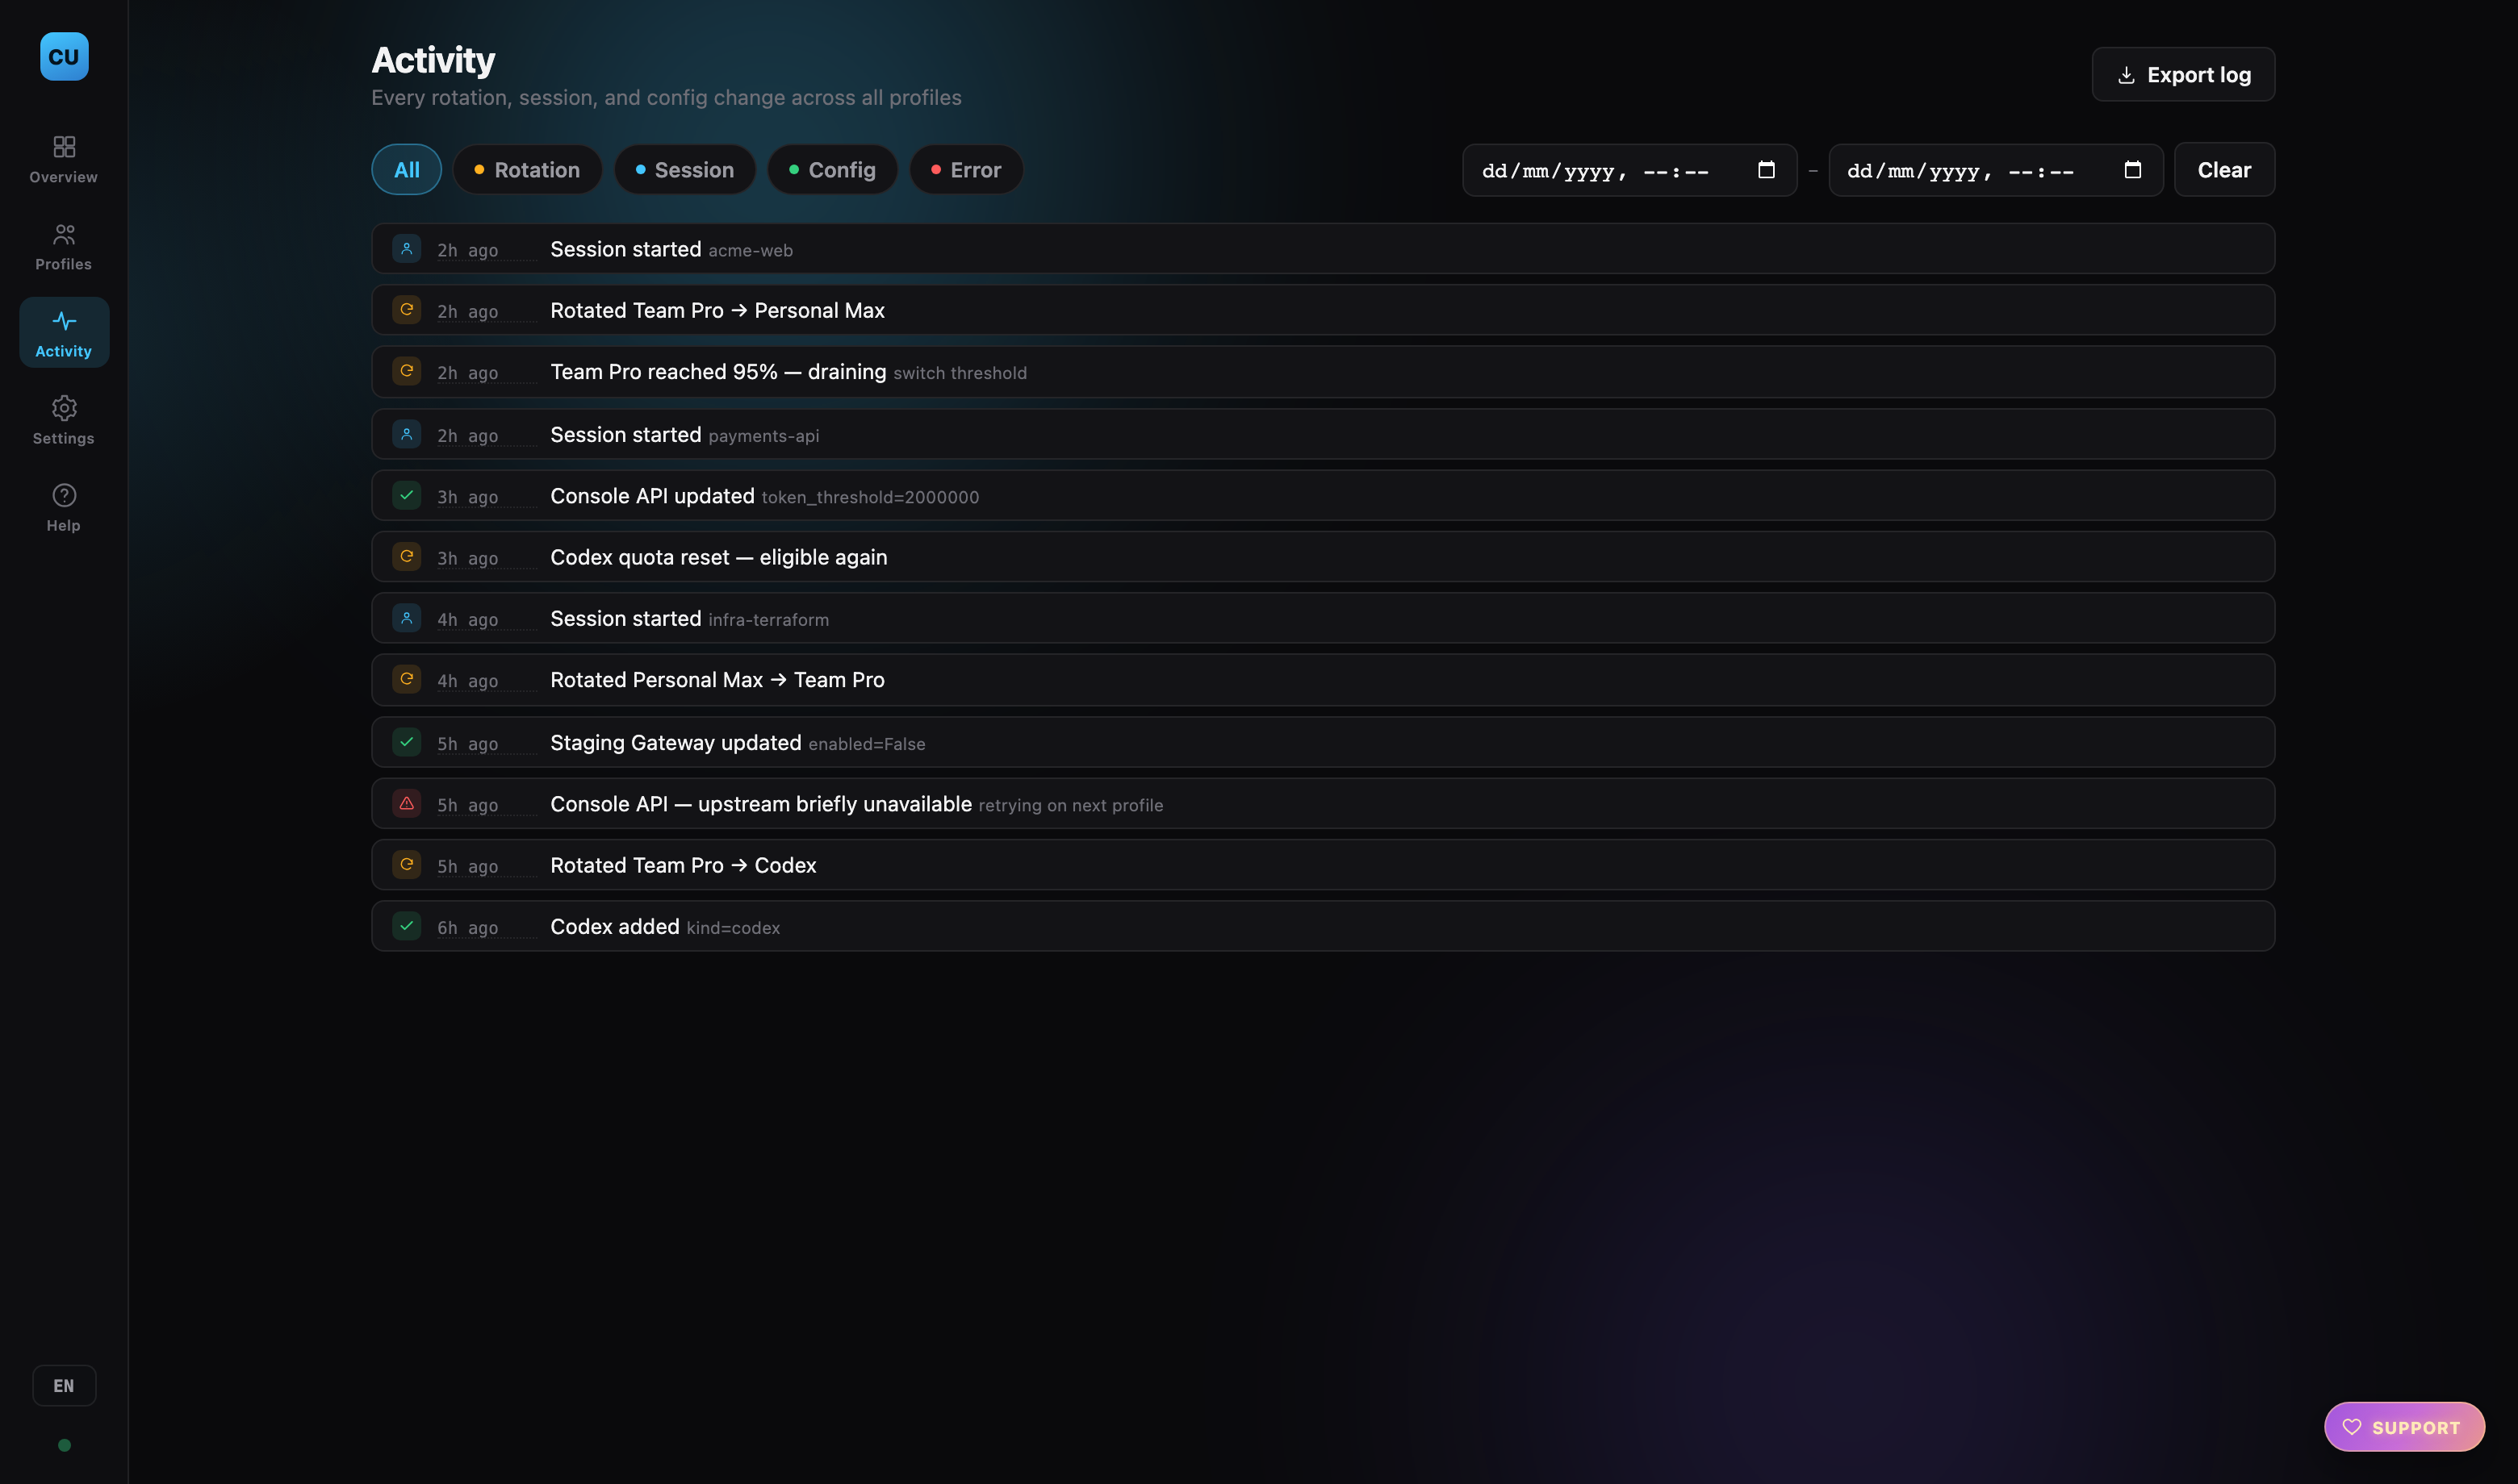2518x1484 pixels.
Task: Filter by Error events
Action: 966,170
